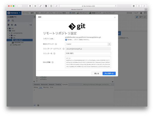Click the 閉じる button

coord(97,73)
